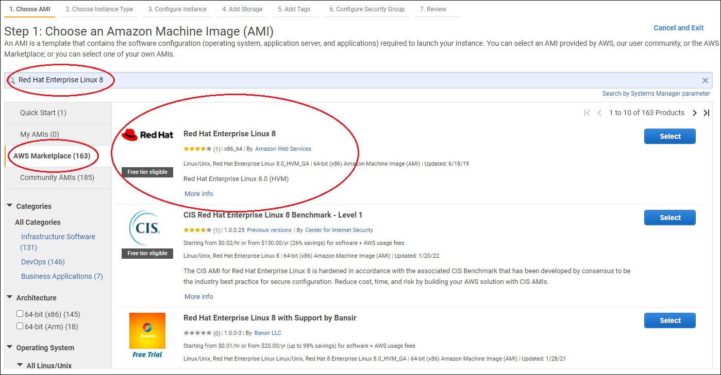Select Red Hat Enterprise Linux 8 AMI
The height and width of the screenshot is (375, 721).
(669, 136)
